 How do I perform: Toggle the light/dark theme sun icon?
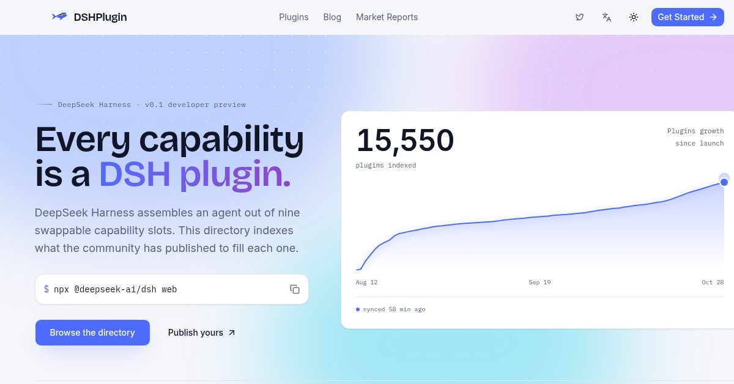(634, 17)
